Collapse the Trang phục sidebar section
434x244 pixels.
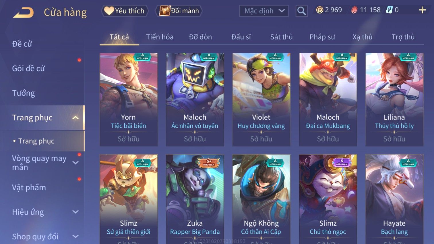(x=75, y=118)
